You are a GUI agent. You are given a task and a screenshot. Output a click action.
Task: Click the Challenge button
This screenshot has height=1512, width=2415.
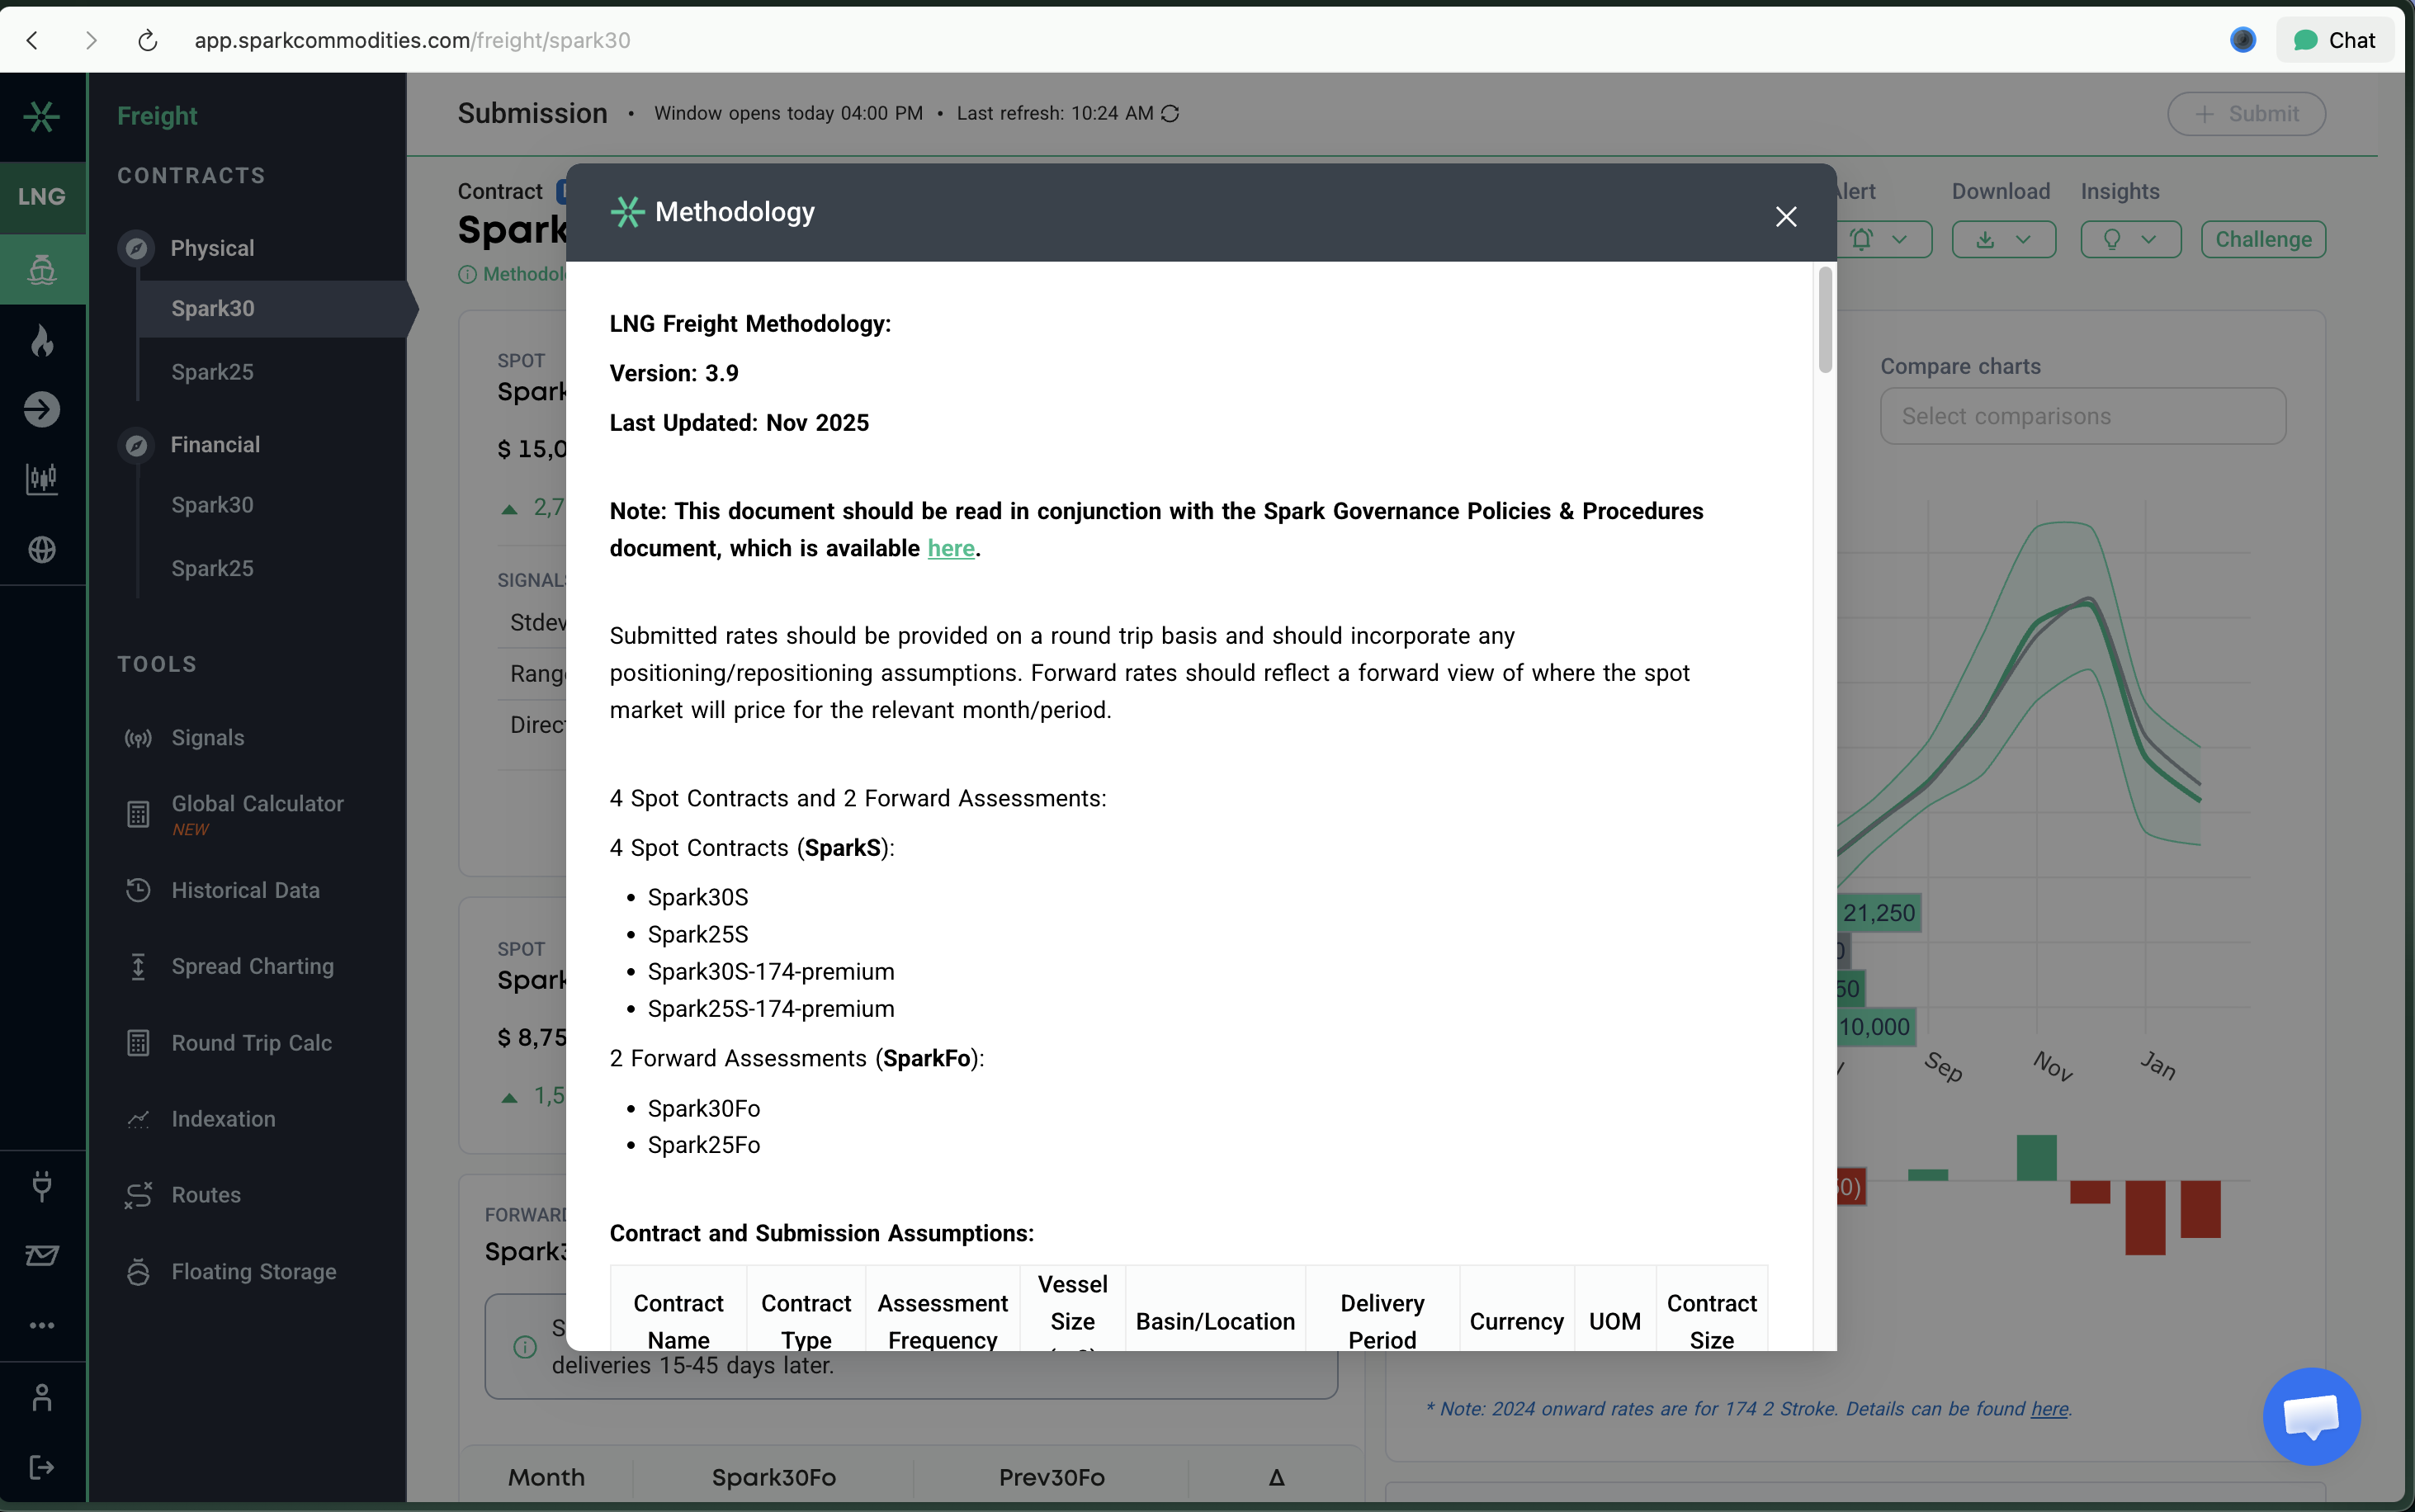click(x=2262, y=239)
